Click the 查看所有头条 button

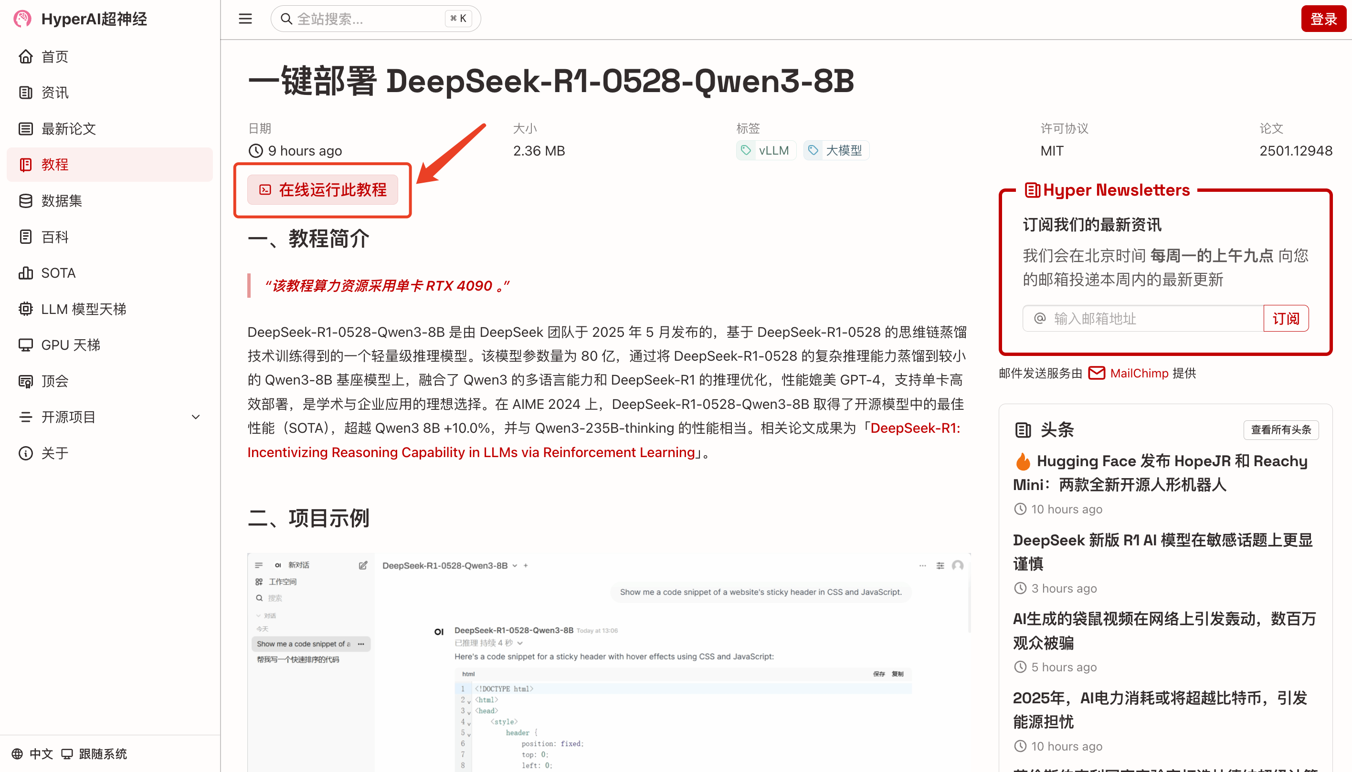point(1281,429)
